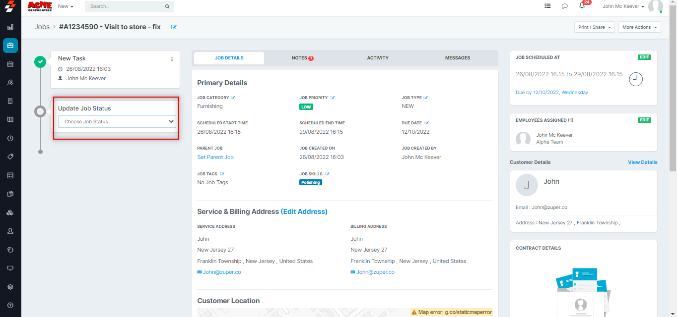Screen dimensions: 677x317
Task: Open the Print / Share dropdown
Action: coord(594,27)
